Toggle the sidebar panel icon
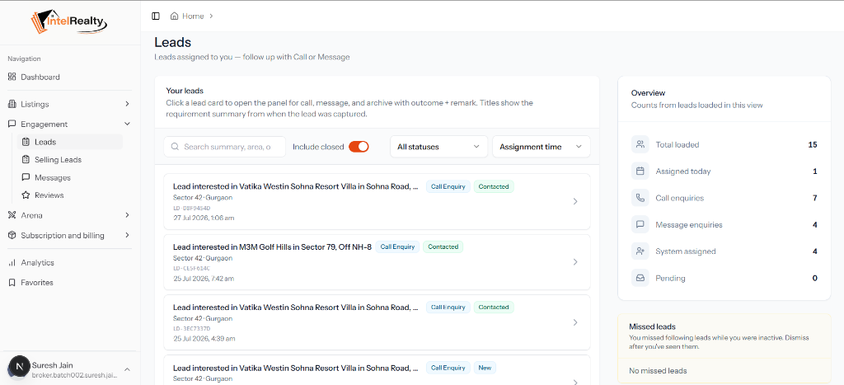The image size is (844, 385). coord(156,16)
